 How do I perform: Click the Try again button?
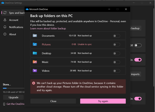103,101
